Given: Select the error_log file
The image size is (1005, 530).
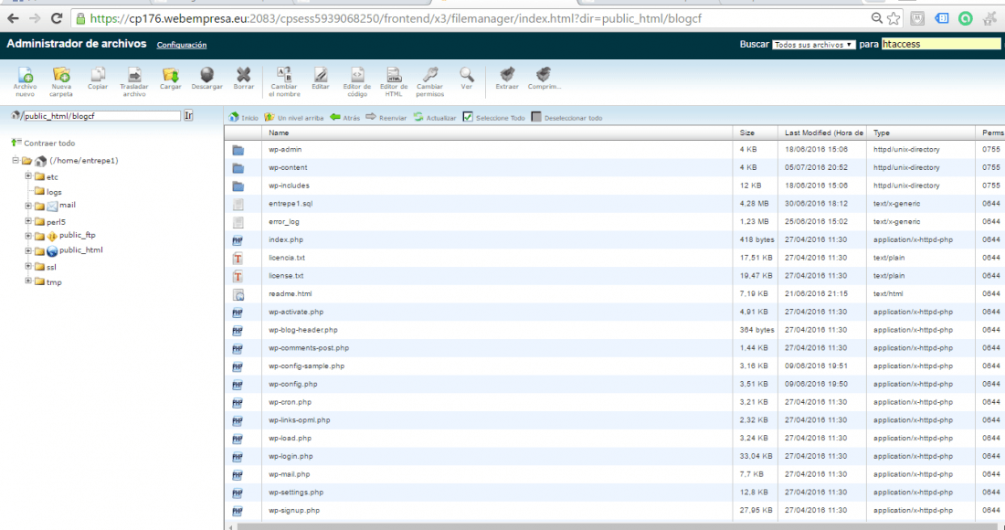Looking at the screenshot, I should [x=615, y=221].
